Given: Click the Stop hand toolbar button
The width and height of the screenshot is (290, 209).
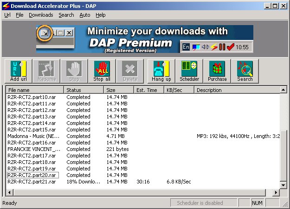Looking at the screenshot, I should point(74,71).
